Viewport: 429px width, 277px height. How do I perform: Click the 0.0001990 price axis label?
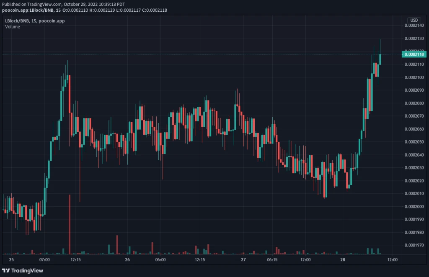click(414, 219)
